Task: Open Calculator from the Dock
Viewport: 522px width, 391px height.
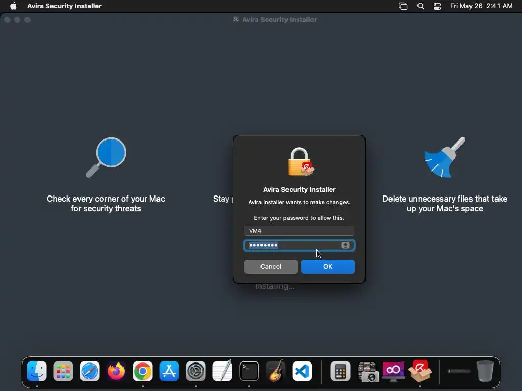Action: pos(340,371)
